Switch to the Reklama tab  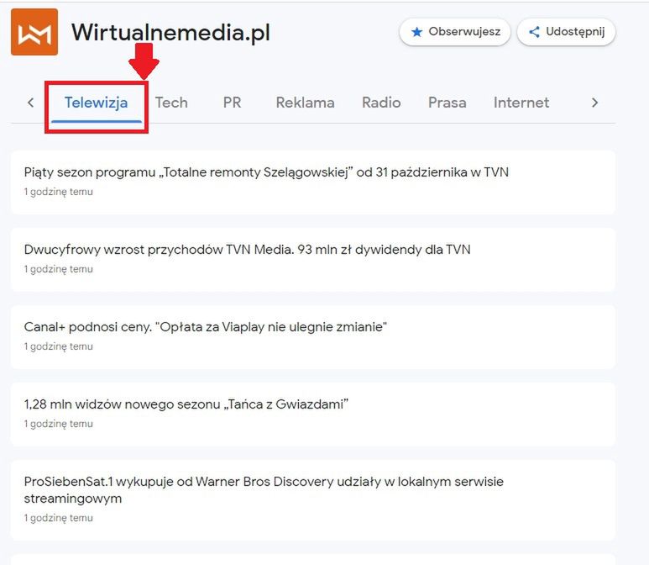click(305, 103)
